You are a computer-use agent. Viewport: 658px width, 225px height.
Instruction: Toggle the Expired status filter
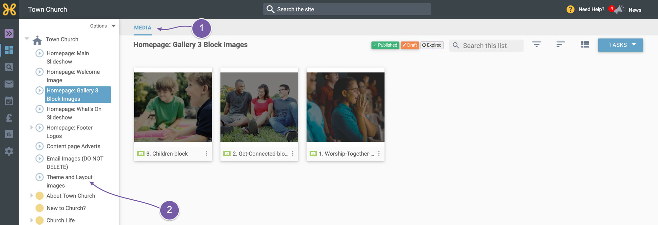pyautogui.click(x=432, y=45)
